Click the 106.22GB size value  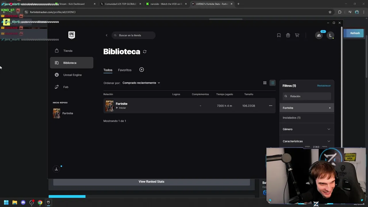(249, 106)
